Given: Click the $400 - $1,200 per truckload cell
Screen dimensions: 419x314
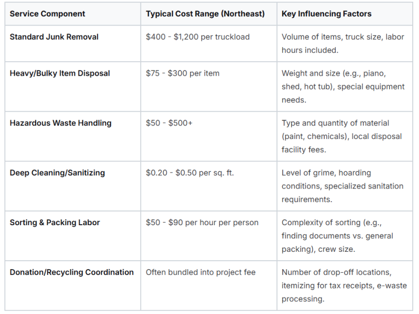Looking at the screenshot, I should tap(197, 37).
